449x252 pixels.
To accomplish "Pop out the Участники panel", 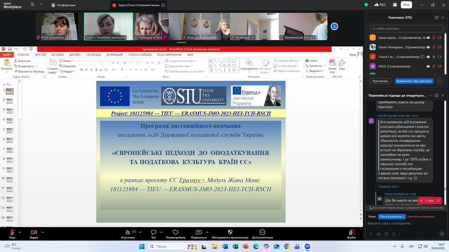I will pyautogui.click(x=436, y=17).
